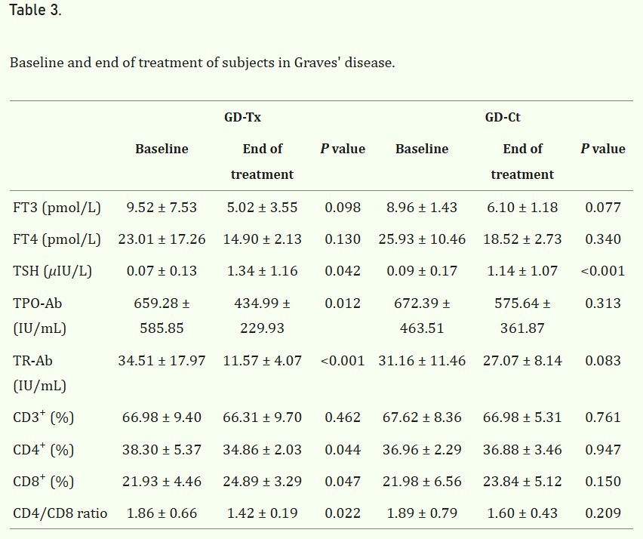Image resolution: width=643 pixels, height=539 pixels.
Task: Click the 1.60 ± 0.43 cell
Action: (x=522, y=513)
